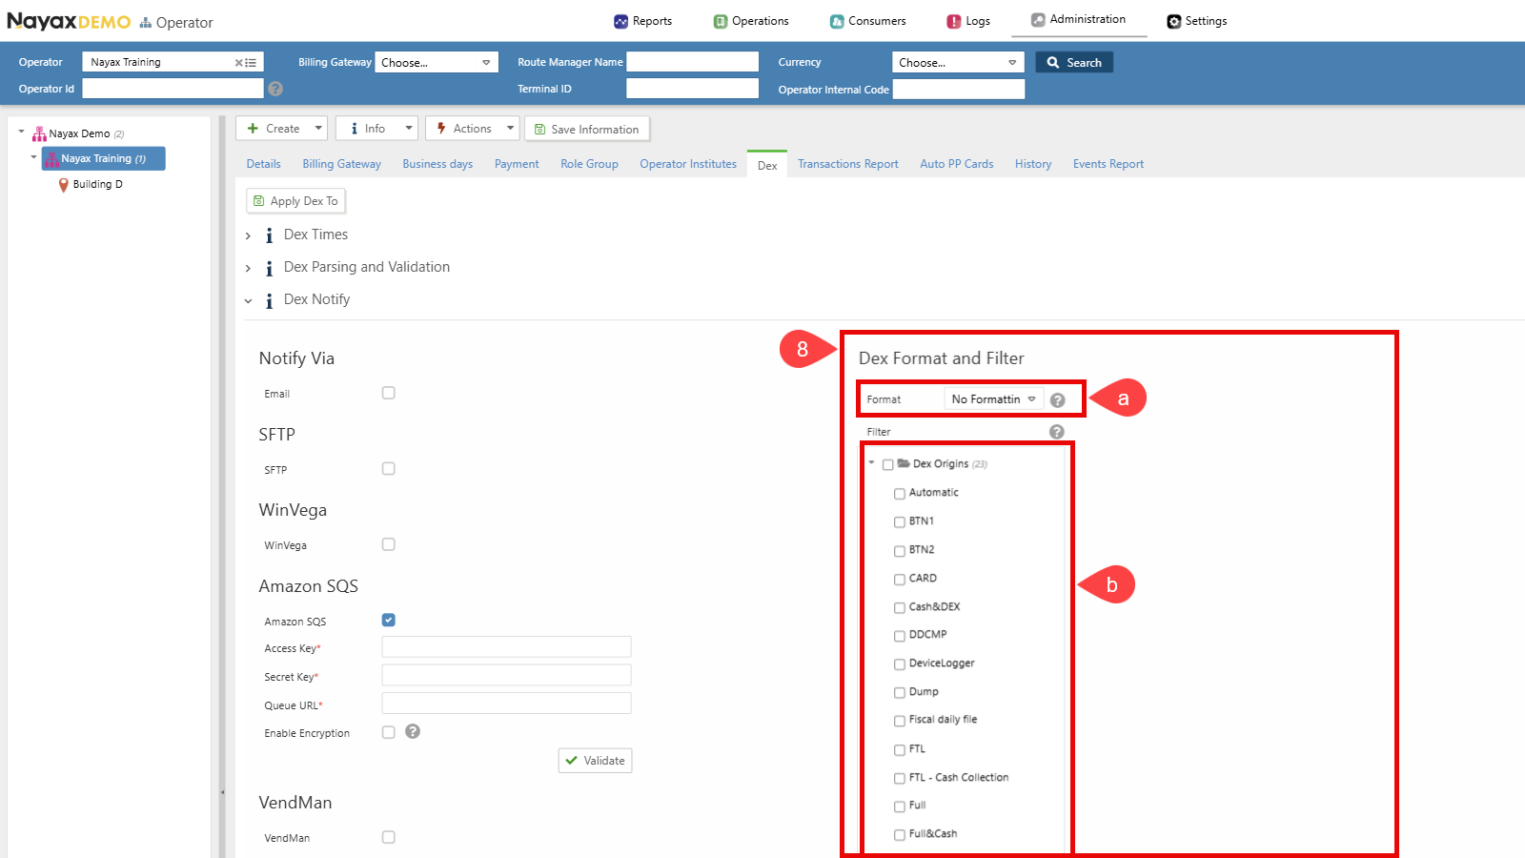Click the Operator Internal Code field
The width and height of the screenshot is (1525, 858).
(958, 89)
